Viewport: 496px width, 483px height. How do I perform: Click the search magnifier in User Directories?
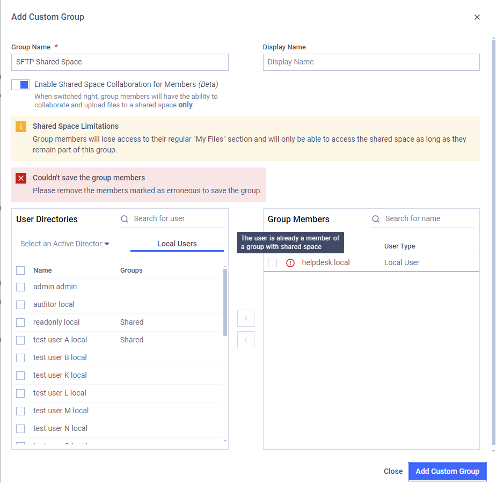(125, 219)
